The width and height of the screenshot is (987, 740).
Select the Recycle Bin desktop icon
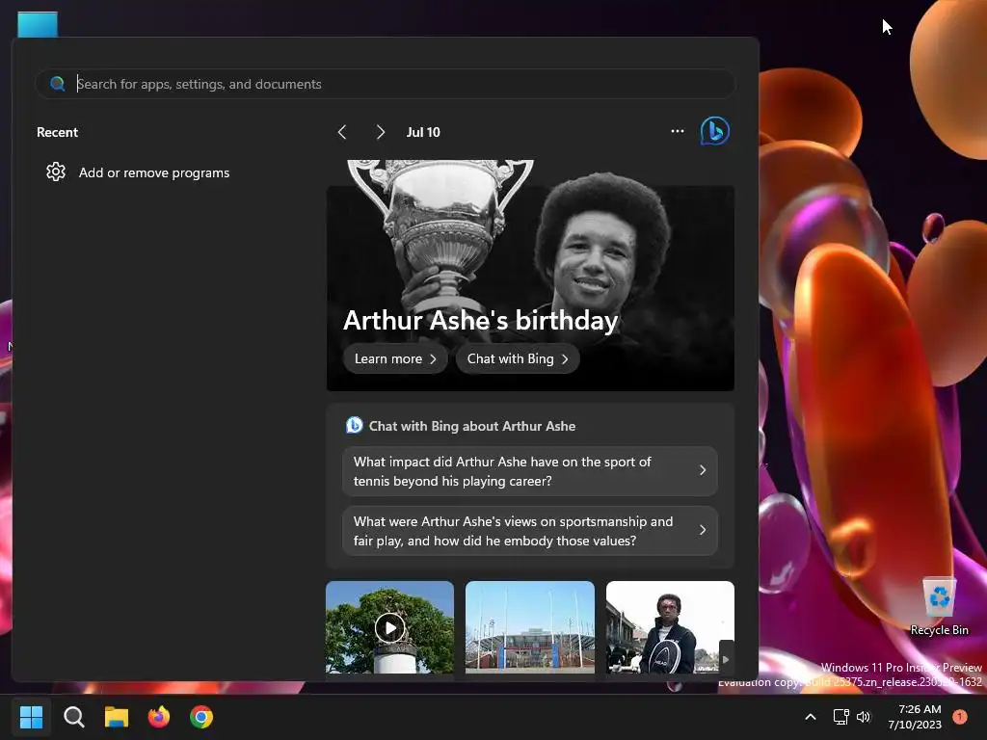[939, 606]
